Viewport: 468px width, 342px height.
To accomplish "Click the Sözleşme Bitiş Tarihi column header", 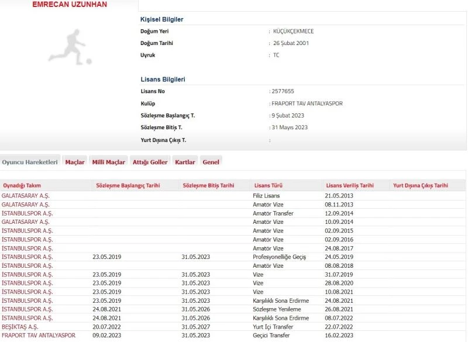I will point(208,185).
